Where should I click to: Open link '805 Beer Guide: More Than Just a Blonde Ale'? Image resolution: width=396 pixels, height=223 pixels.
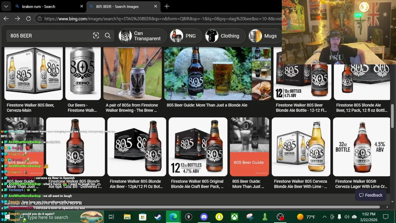point(207,105)
